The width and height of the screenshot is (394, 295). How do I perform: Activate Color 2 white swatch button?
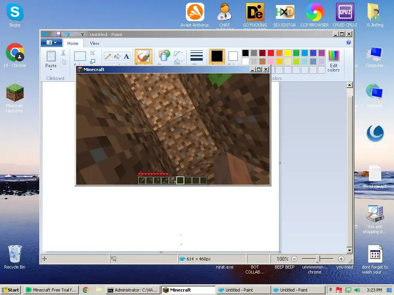(x=233, y=56)
